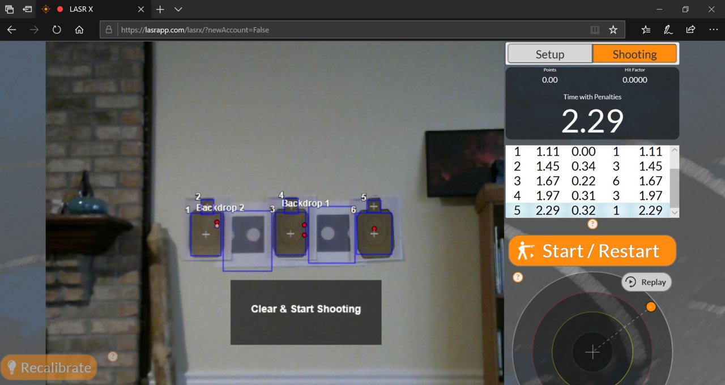Click the lasrapp.com address bar
The image size is (725, 385).
click(x=362, y=29)
